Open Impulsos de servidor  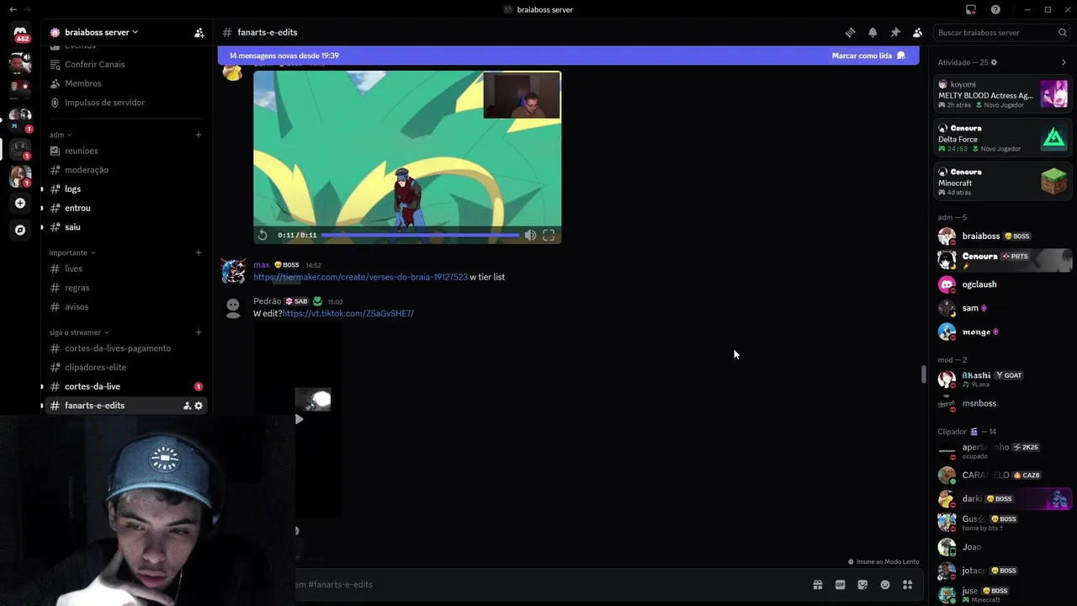pyautogui.click(x=126, y=103)
